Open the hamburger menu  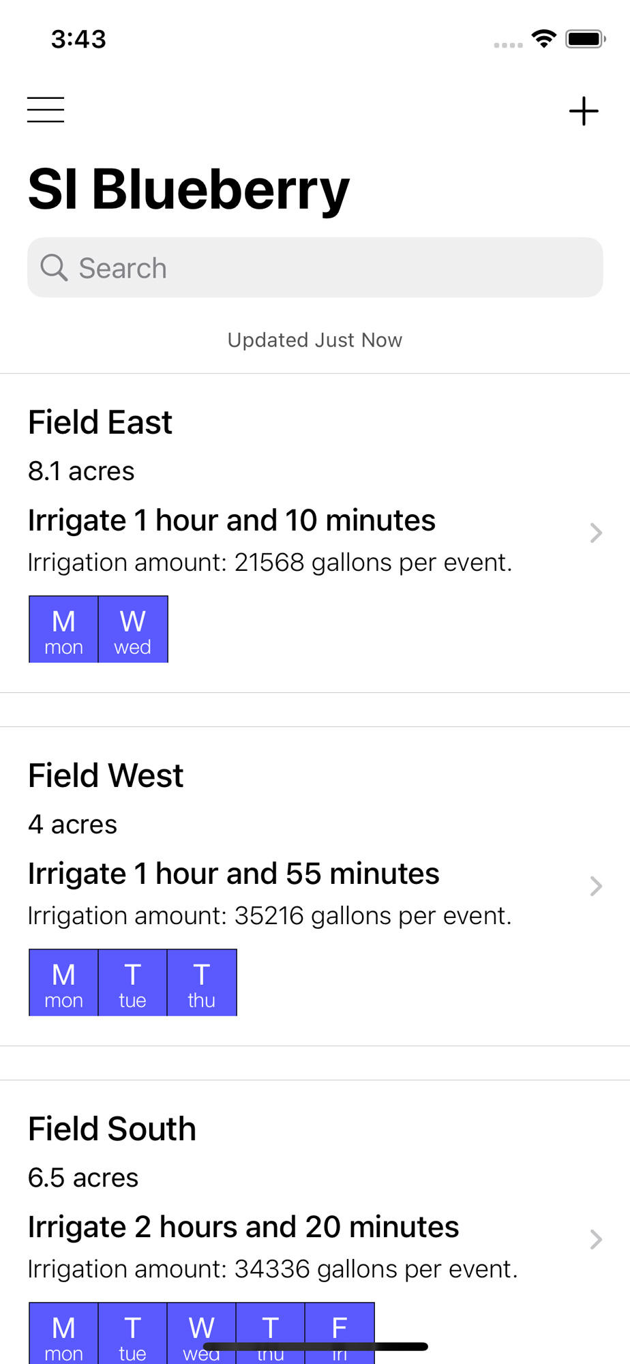pyautogui.click(x=46, y=110)
